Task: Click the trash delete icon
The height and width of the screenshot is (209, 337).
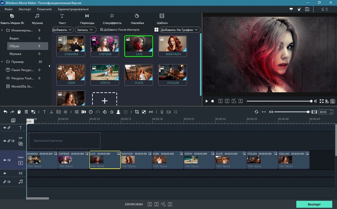Action: 26,112
